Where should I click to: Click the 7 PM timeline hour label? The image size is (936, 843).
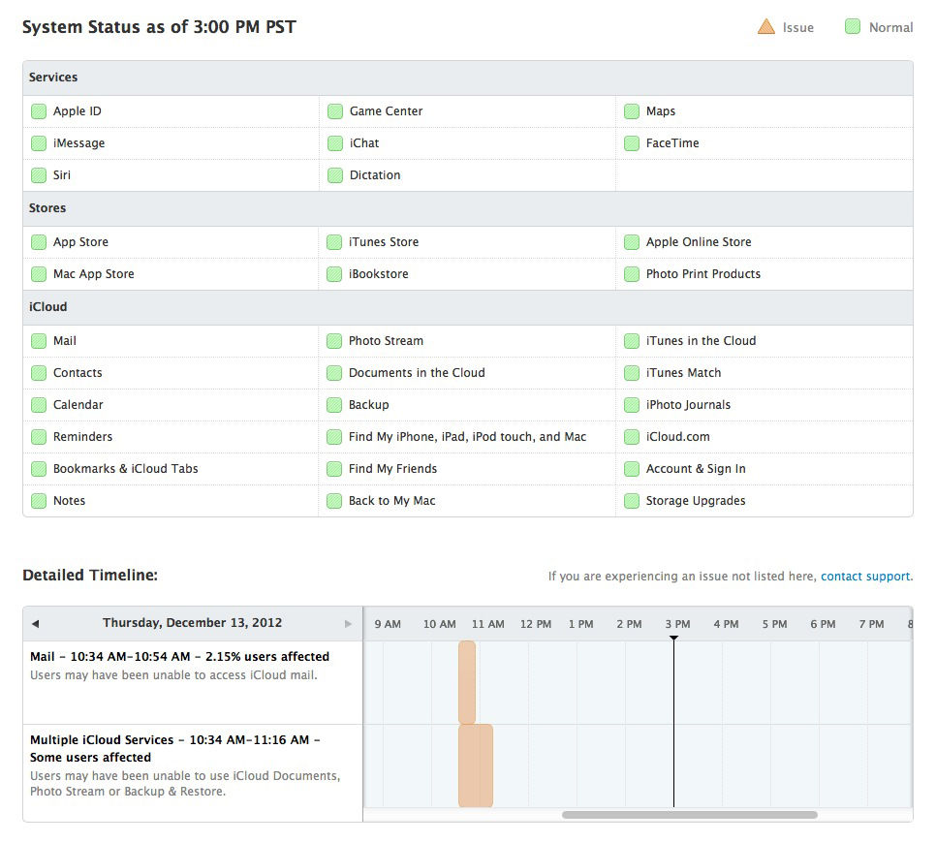pyautogui.click(x=871, y=624)
